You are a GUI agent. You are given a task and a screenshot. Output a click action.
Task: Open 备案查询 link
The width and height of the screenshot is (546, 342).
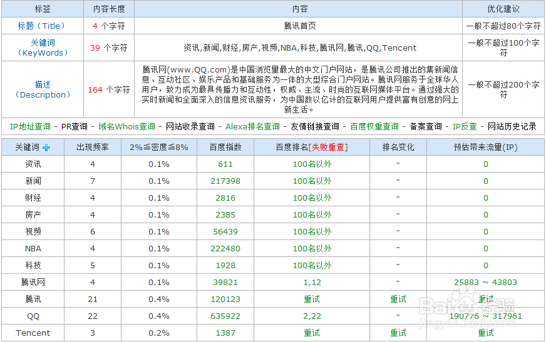tap(426, 126)
